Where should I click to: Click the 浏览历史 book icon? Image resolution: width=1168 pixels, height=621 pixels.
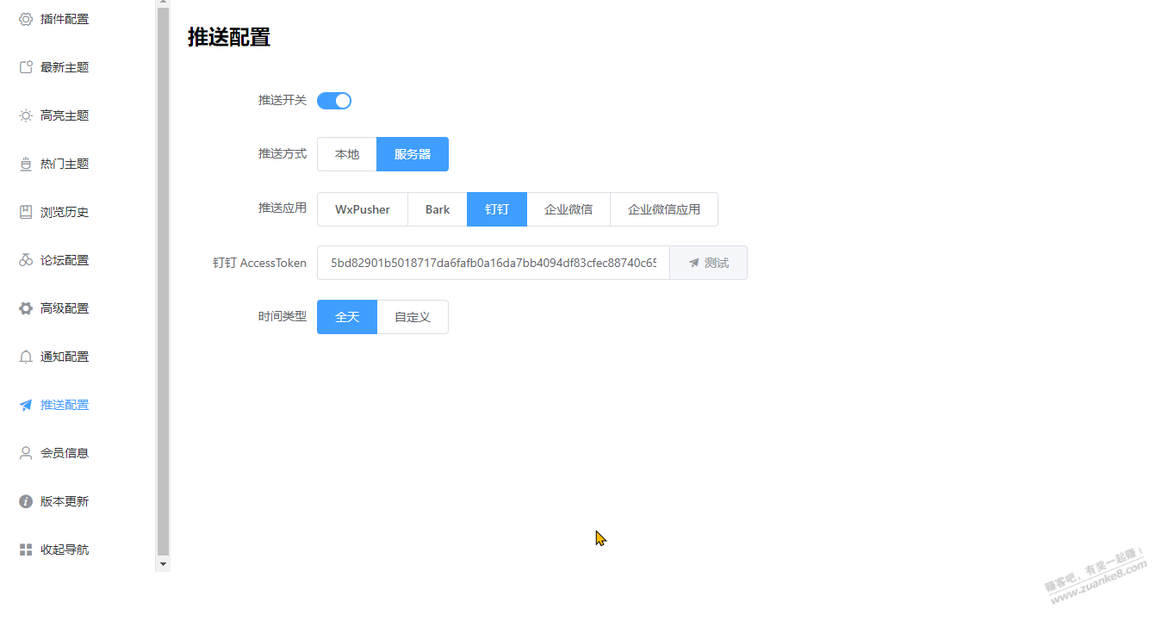[x=26, y=212]
